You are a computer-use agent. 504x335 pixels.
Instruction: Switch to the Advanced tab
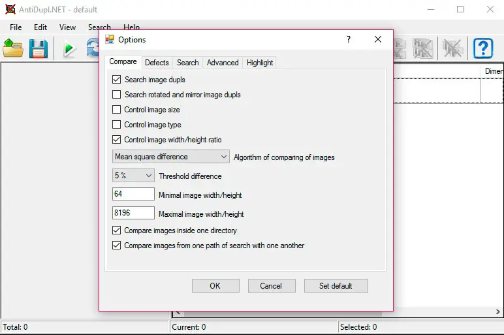[223, 63]
